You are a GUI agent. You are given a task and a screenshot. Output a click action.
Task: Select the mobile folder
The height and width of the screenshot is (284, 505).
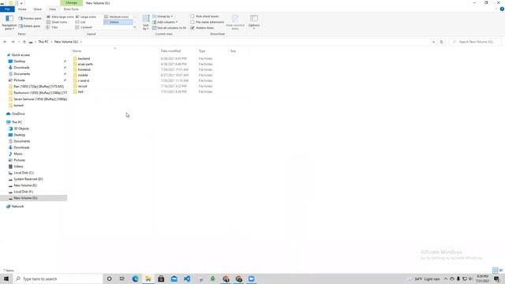click(x=83, y=75)
